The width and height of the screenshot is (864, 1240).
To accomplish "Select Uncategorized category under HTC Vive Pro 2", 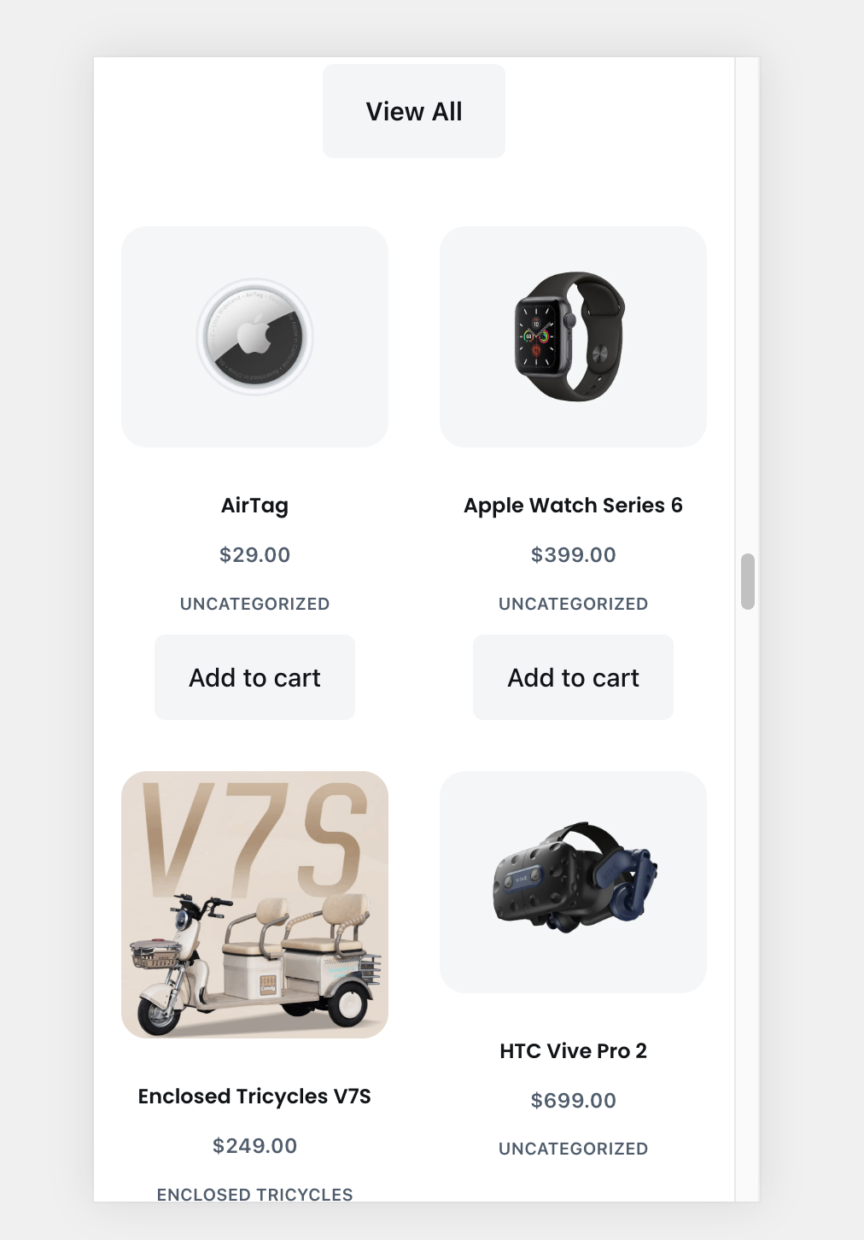I will click(573, 1149).
